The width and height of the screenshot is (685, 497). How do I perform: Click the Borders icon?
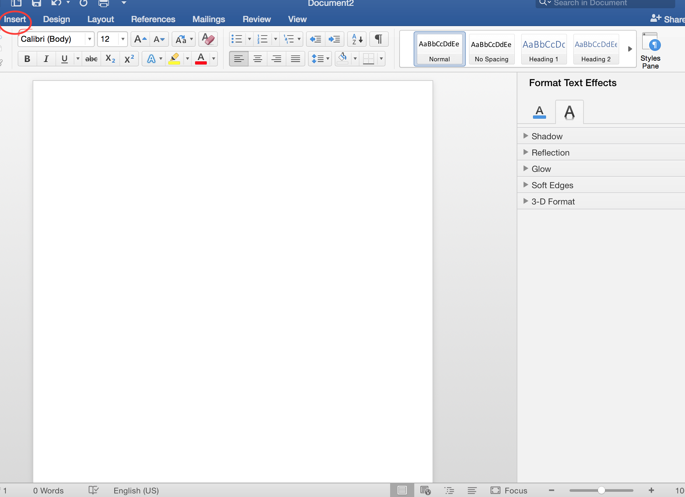tap(369, 59)
